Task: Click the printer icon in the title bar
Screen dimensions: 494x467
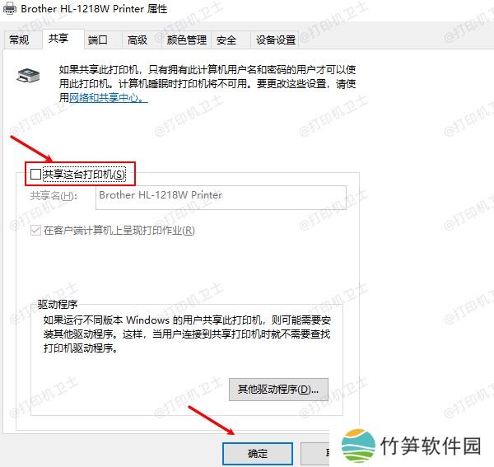Action: click(x=11, y=9)
